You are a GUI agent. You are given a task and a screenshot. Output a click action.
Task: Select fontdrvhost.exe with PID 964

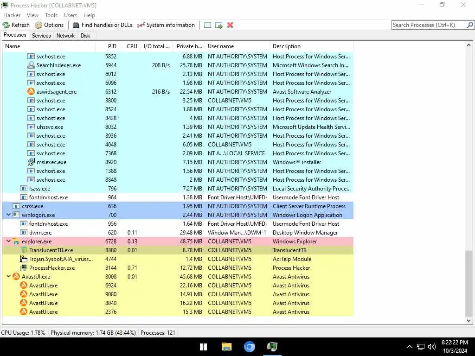coord(178,197)
